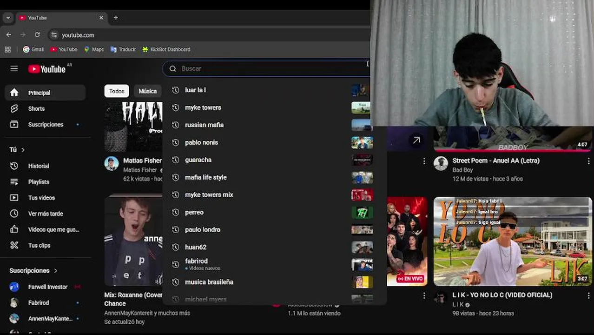
Task: Open the tab search dropdown arrow
Action: pyautogui.click(x=8, y=18)
